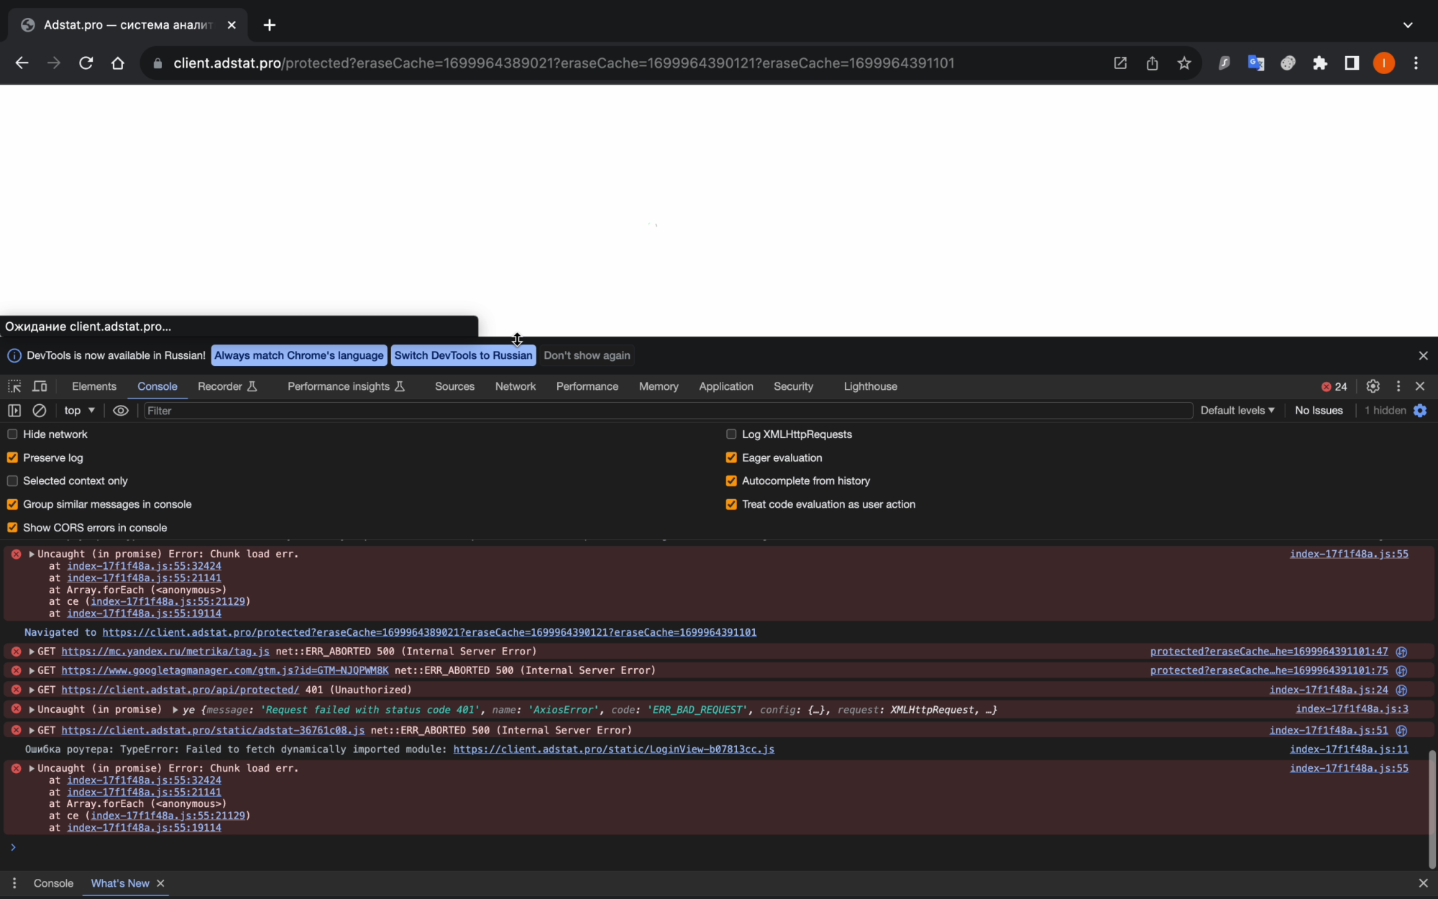The image size is (1438, 899).
Task: Expand the top context selector
Action: [79, 410]
